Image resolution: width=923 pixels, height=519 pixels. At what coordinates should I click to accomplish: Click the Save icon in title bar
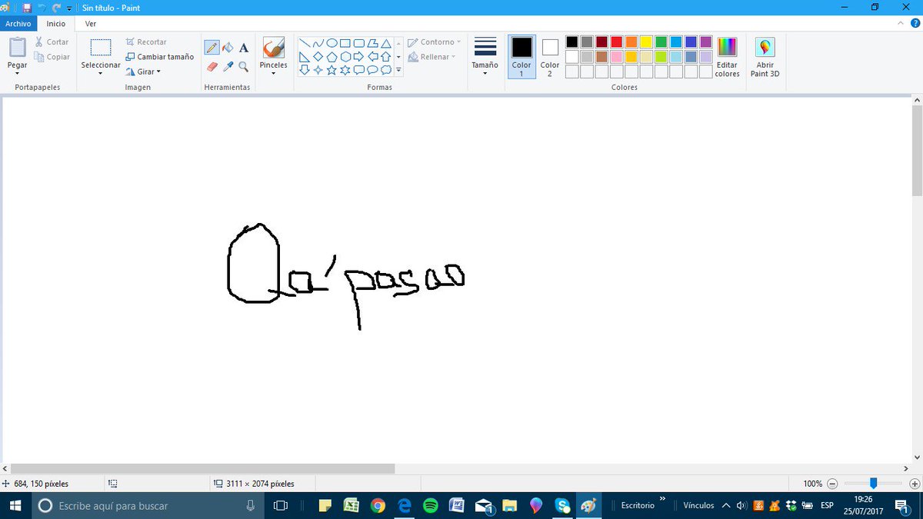[x=26, y=8]
